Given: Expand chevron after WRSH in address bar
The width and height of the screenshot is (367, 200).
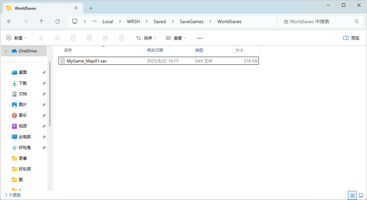Looking at the screenshot, I should pyautogui.click(x=147, y=21).
